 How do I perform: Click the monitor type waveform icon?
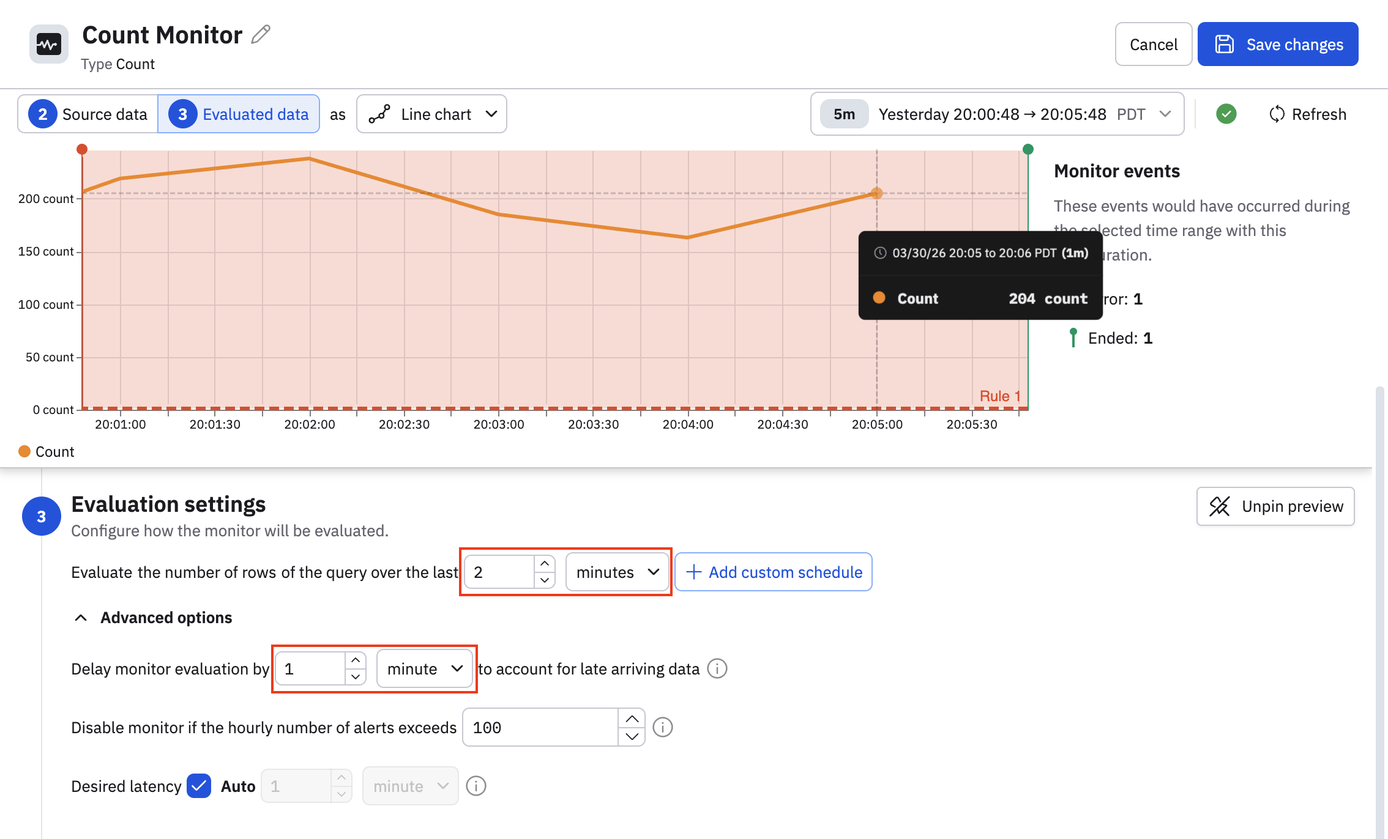[x=48, y=44]
